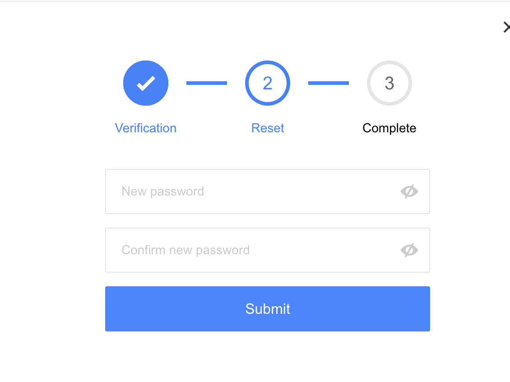The height and width of the screenshot is (382, 510).
Task: Focus the Confirm new password field
Action: pyautogui.click(x=267, y=250)
